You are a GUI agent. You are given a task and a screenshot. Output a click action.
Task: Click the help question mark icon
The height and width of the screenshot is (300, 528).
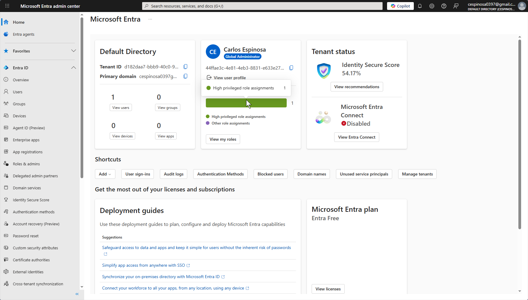pos(444,6)
